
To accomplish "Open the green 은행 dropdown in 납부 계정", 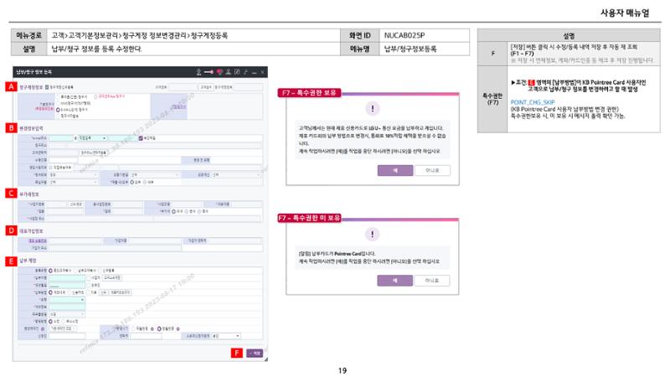I will point(67,300).
